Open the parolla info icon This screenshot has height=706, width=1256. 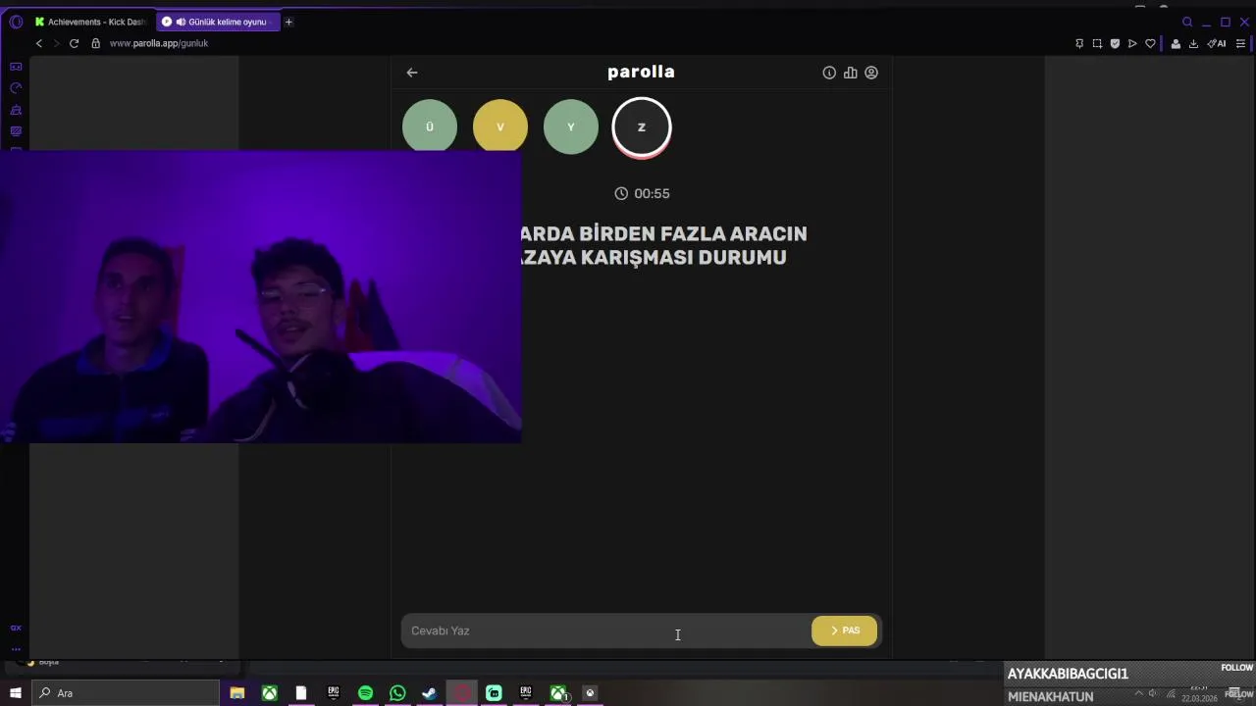pos(829,73)
